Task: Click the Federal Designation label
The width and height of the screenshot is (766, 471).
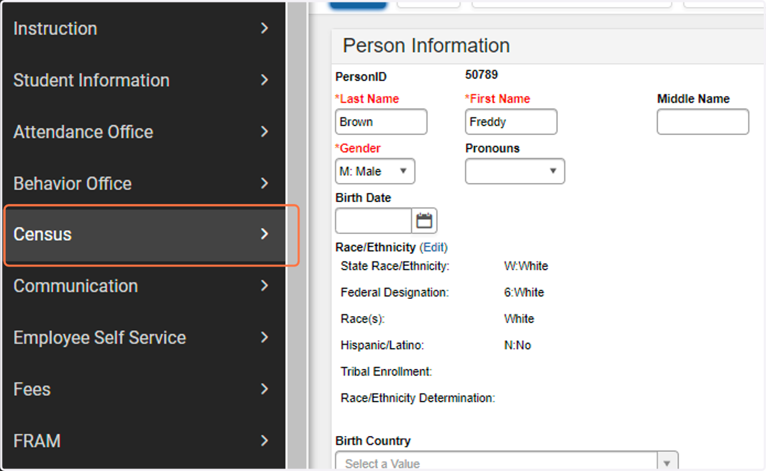Action: (395, 293)
